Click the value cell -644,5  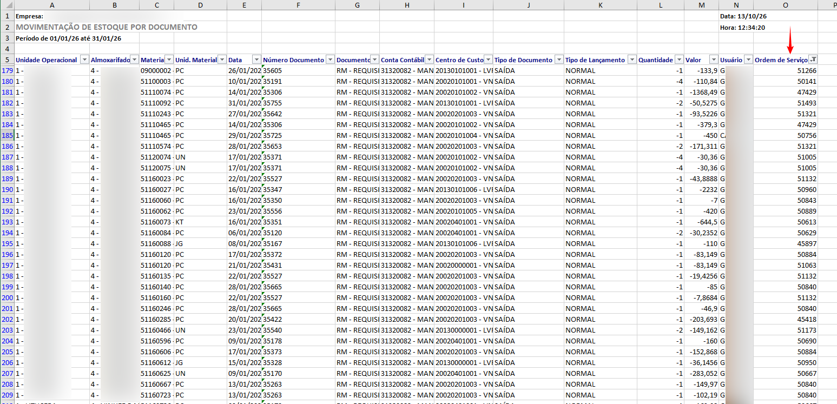click(x=702, y=222)
